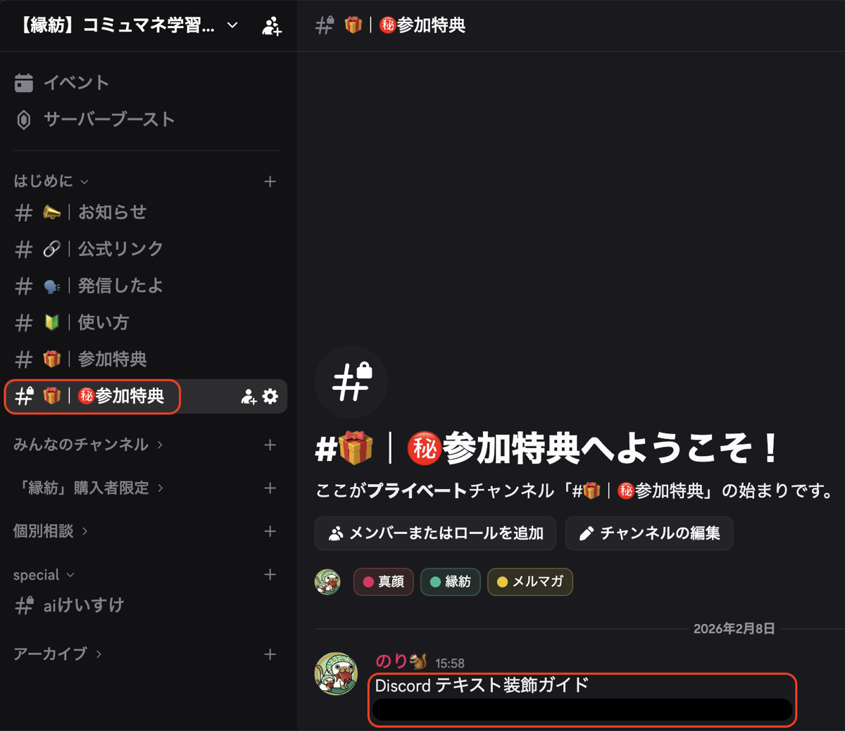Screen dimensions: 845x731
Task: Click the チャンネルの編集 button
Action: 649,533
